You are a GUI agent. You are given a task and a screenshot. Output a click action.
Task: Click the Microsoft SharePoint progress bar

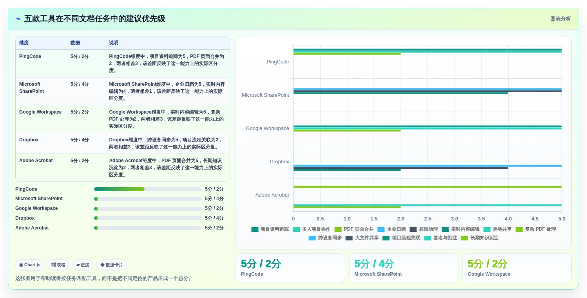pyautogui.click(x=148, y=199)
